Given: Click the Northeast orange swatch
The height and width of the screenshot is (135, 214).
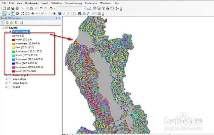Looking at the screenshot, I should pyautogui.click(x=13, y=44).
